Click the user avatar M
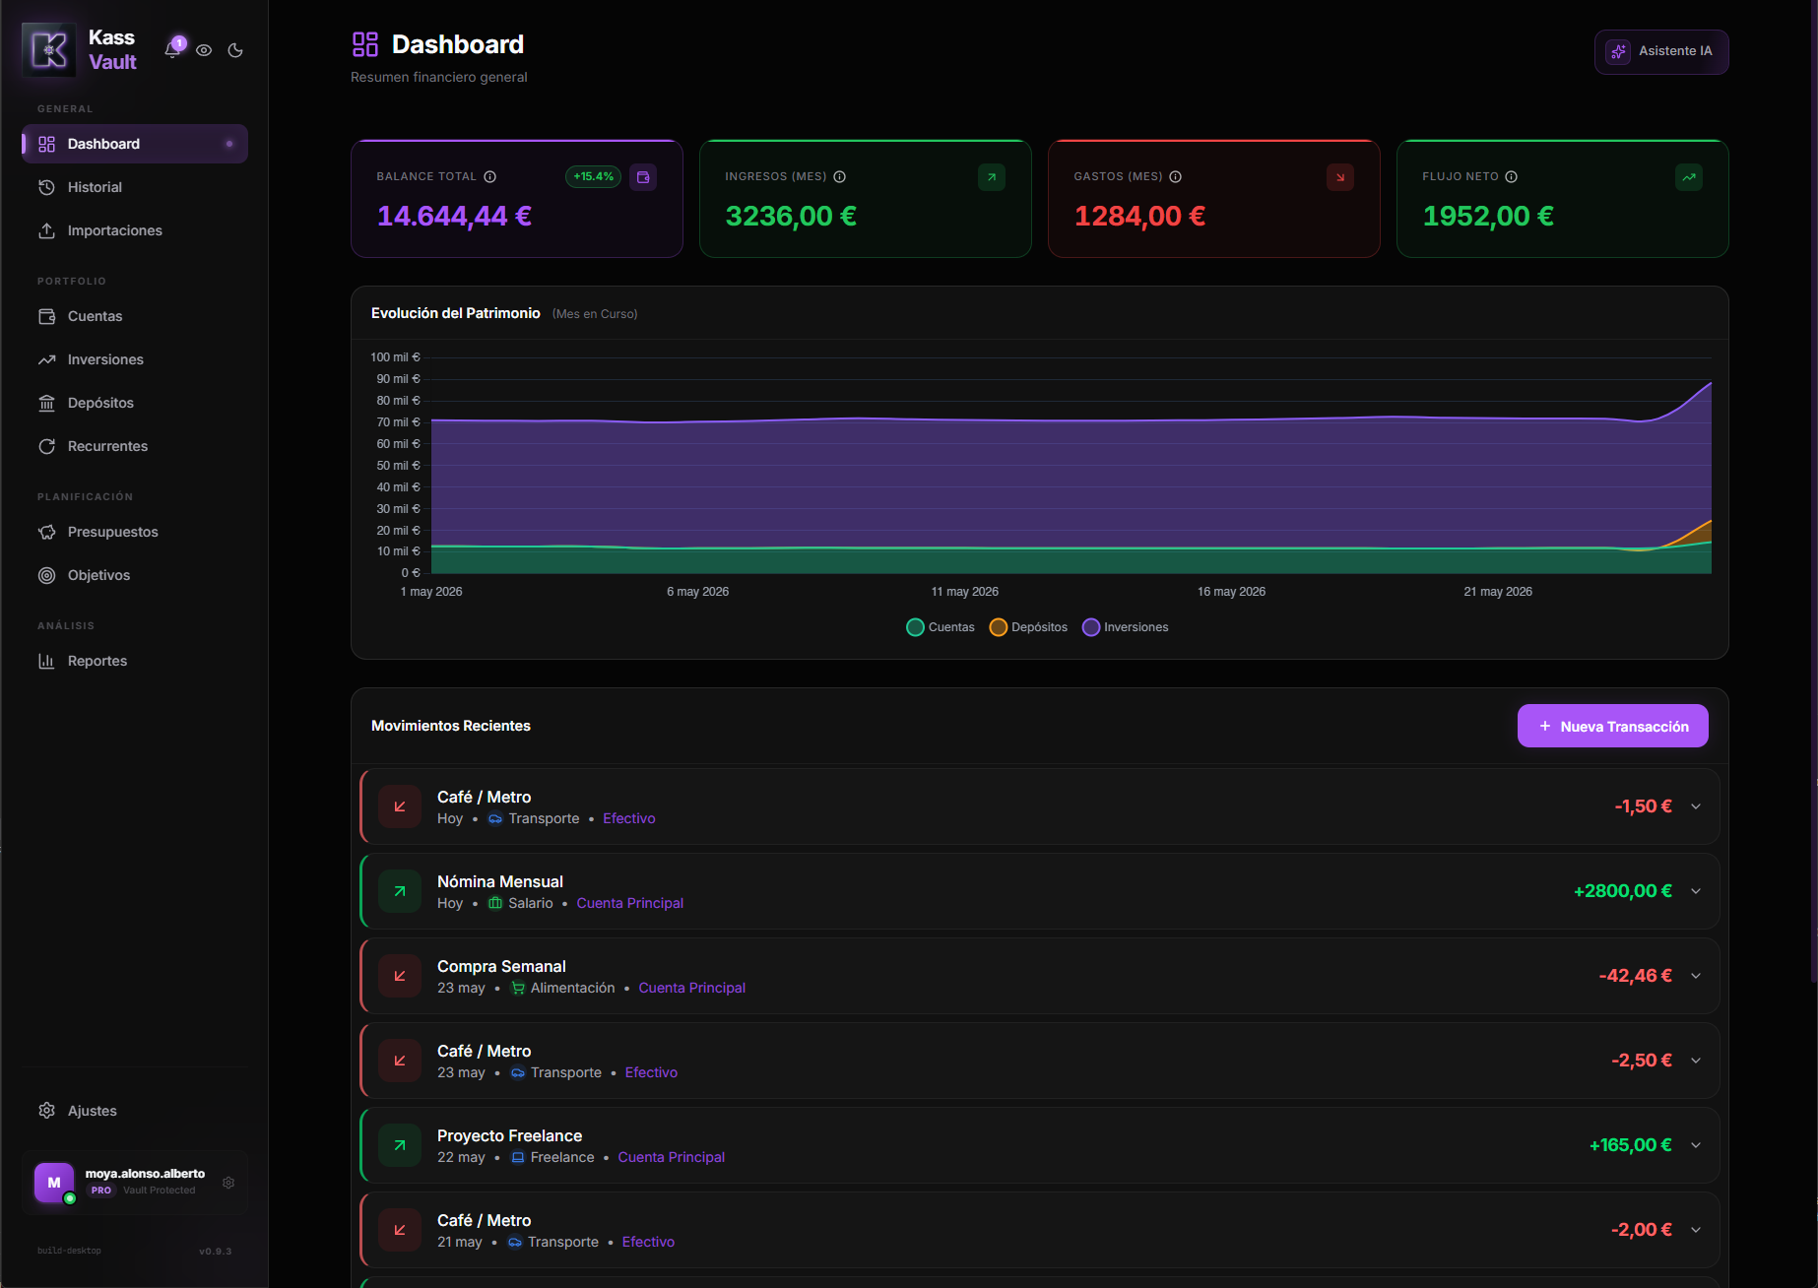The height and width of the screenshot is (1288, 1818). [x=54, y=1183]
